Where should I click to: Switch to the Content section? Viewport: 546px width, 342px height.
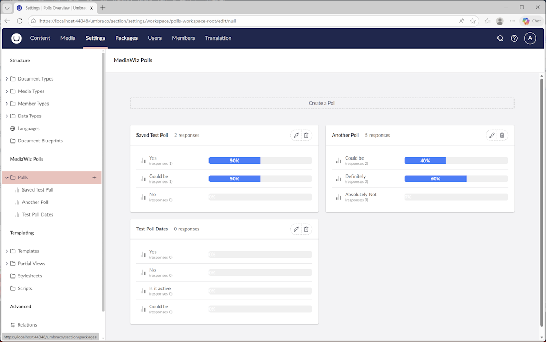pyautogui.click(x=40, y=38)
